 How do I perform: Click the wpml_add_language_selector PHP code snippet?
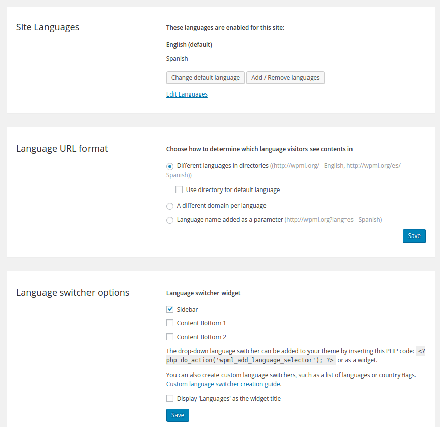[250, 360]
